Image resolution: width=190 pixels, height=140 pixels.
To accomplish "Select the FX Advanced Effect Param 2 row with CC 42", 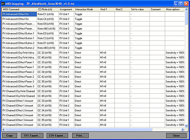I will 93,77.
